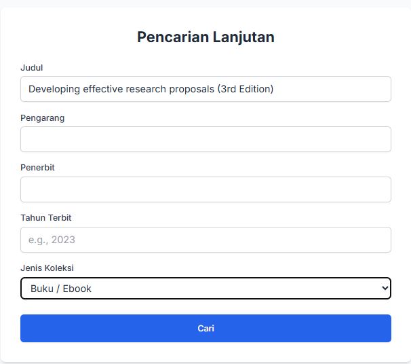
Task: Place cursor on 'Developing effective research proposals' text
Action: pos(122,89)
